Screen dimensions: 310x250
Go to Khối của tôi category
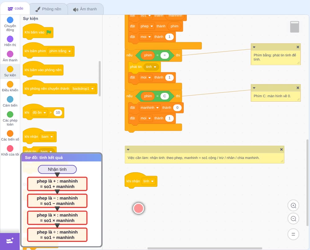10,151
